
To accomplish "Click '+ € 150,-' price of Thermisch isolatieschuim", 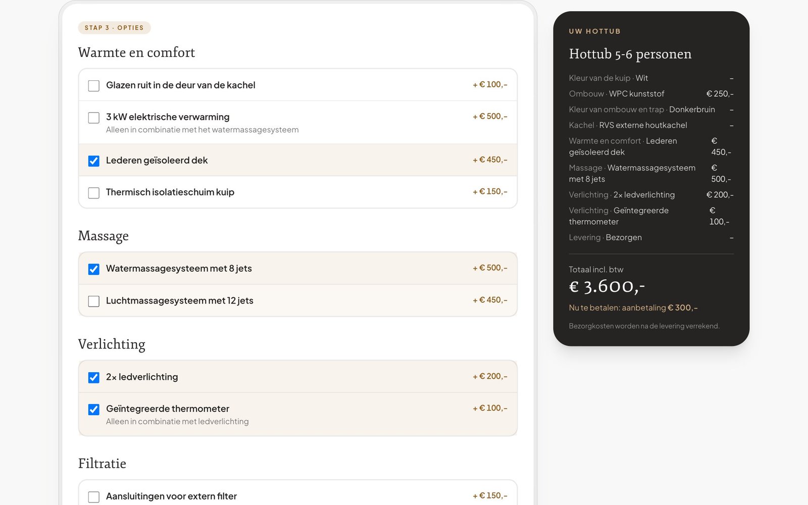I will (x=490, y=191).
